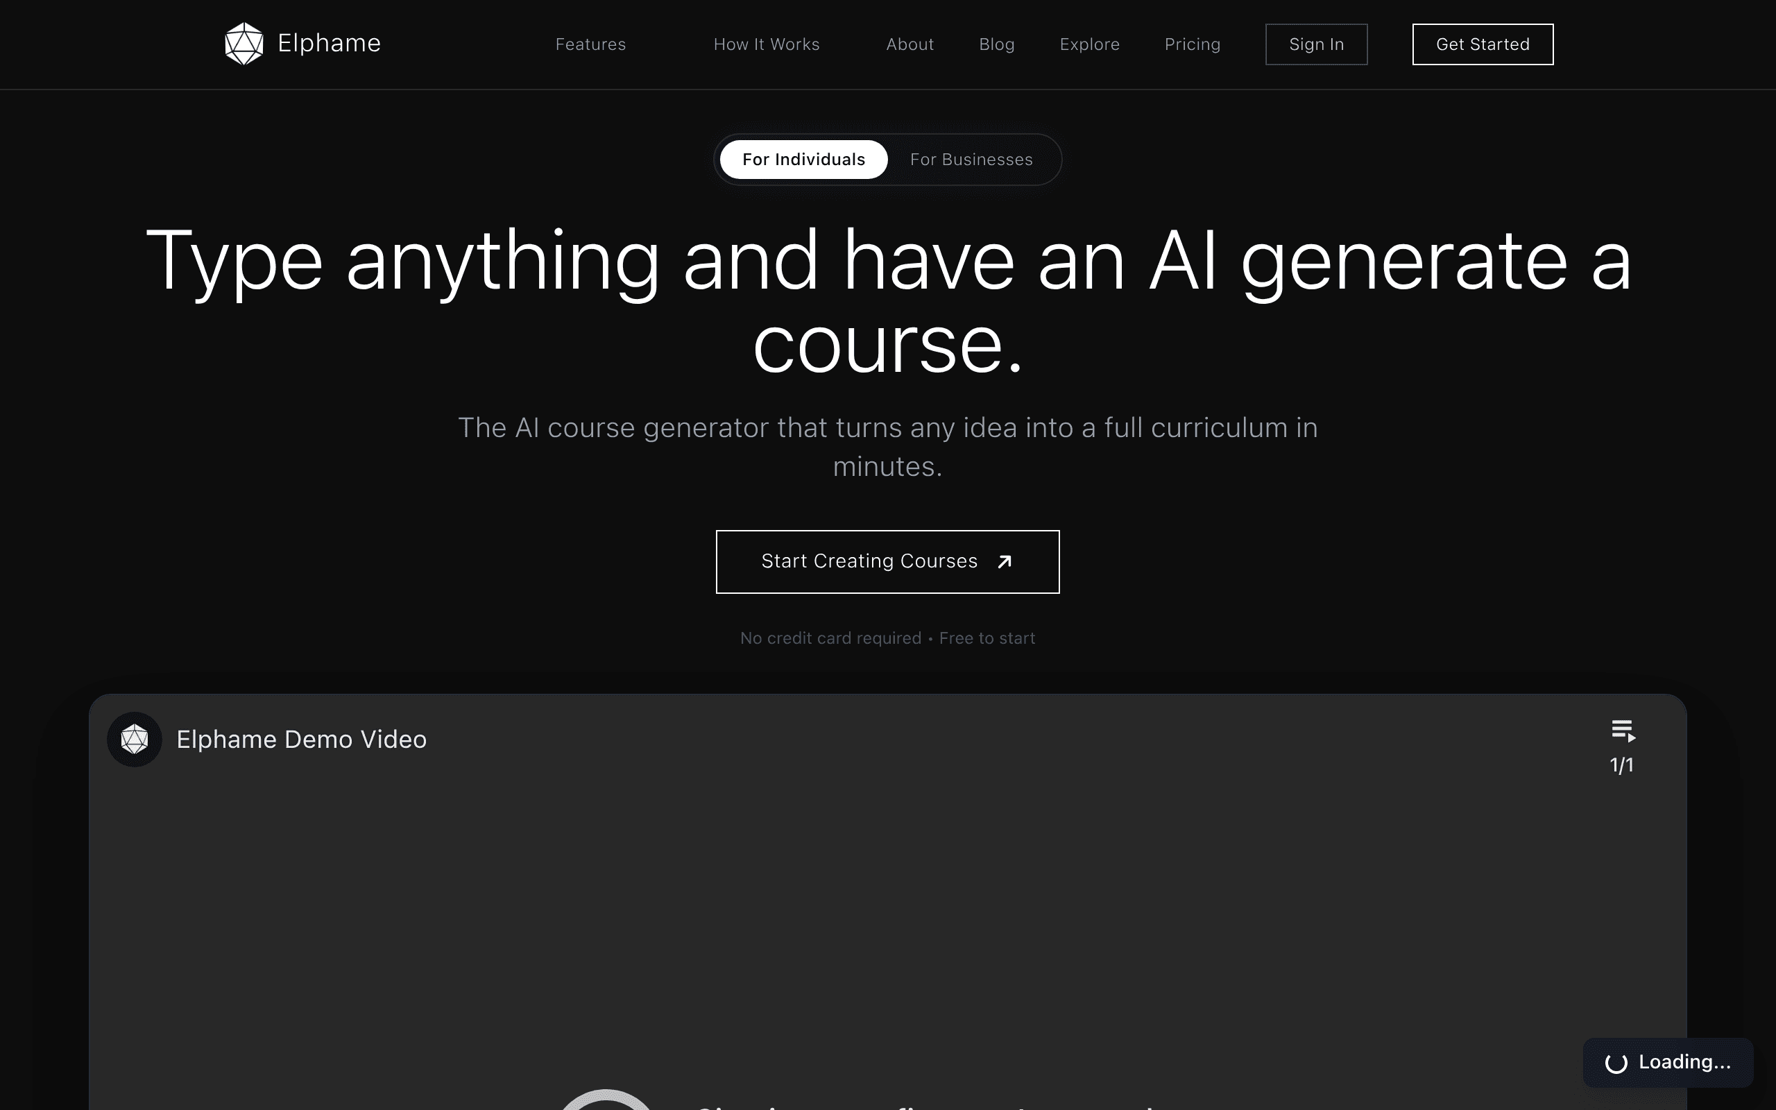Switch to the For Businesses option

tap(971, 160)
